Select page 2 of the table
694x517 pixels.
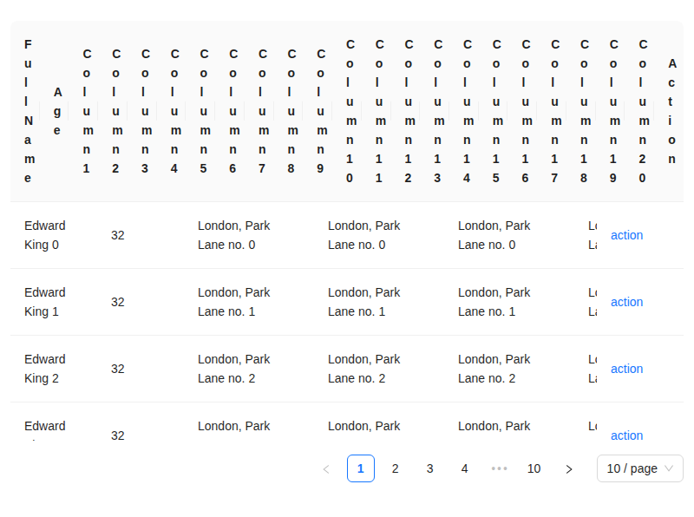(x=395, y=468)
